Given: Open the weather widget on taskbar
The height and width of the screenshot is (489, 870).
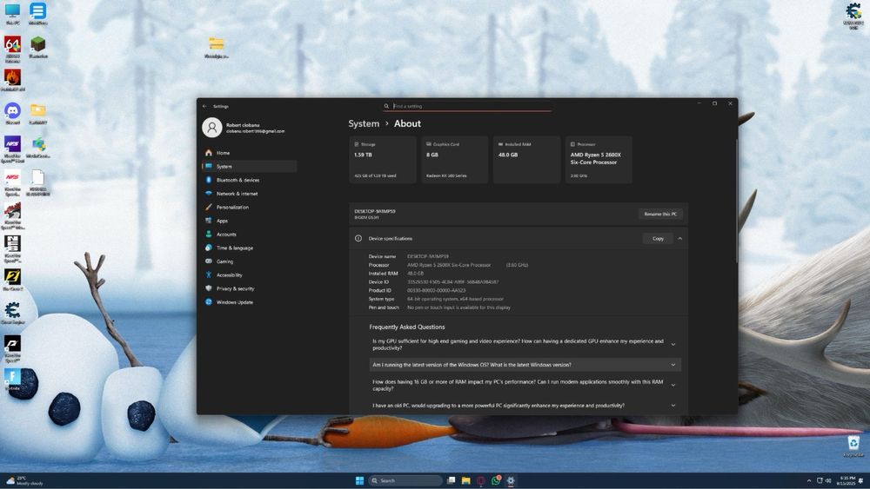Looking at the screenshot, I should point(24,480).
